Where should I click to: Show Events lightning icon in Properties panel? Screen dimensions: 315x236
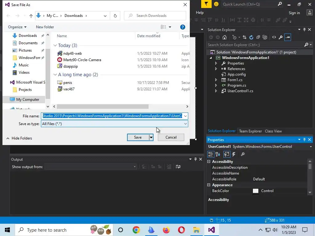click(234, 154)
